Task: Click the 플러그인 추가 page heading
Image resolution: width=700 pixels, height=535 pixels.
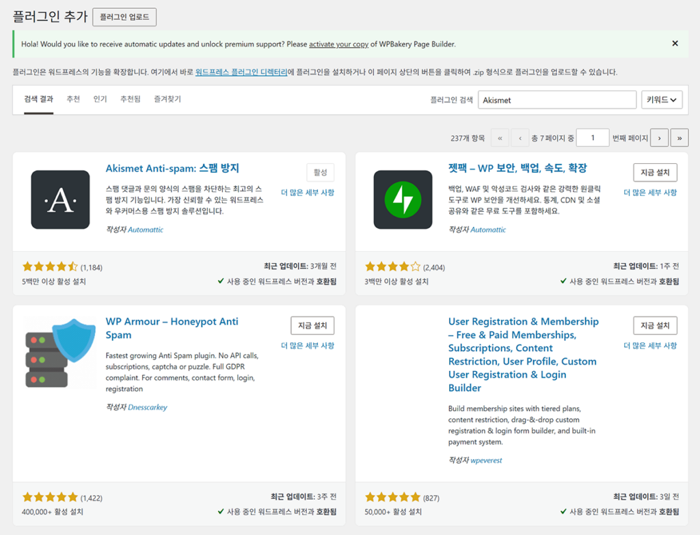Action: tap(50, 16)
